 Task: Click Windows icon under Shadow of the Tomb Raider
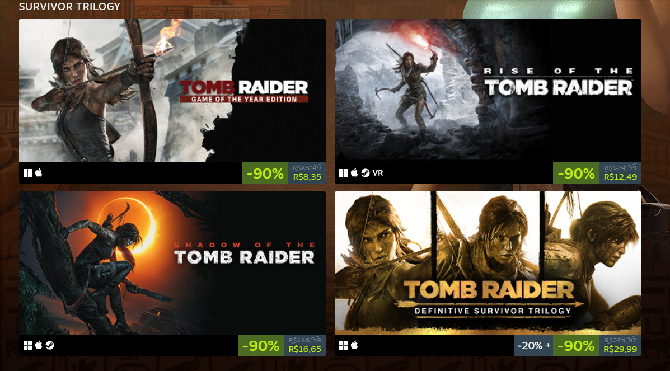[x=27, y=345]
